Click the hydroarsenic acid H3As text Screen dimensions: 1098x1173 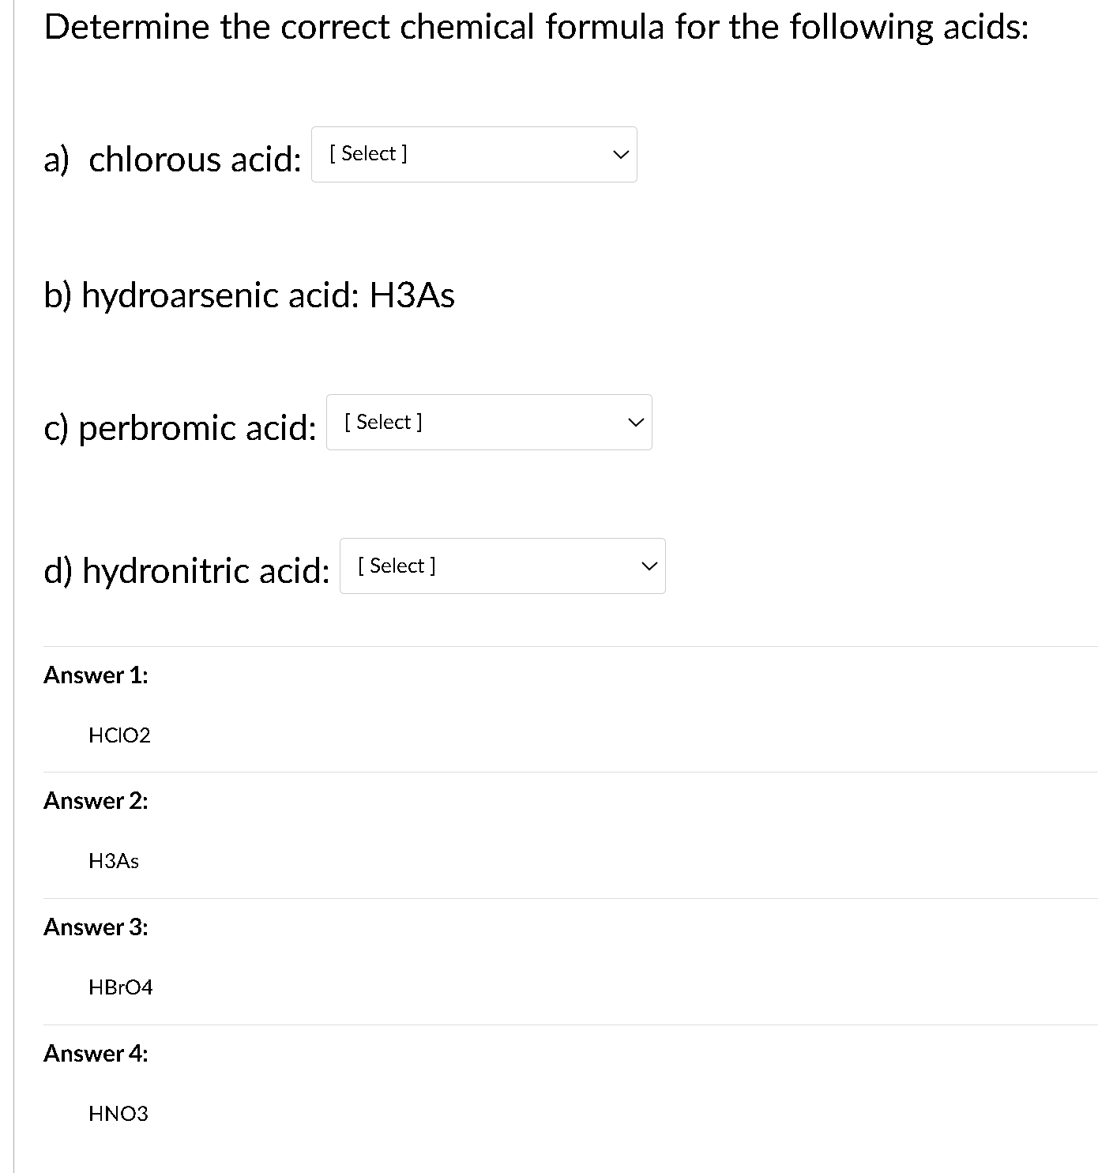[249, 295]
